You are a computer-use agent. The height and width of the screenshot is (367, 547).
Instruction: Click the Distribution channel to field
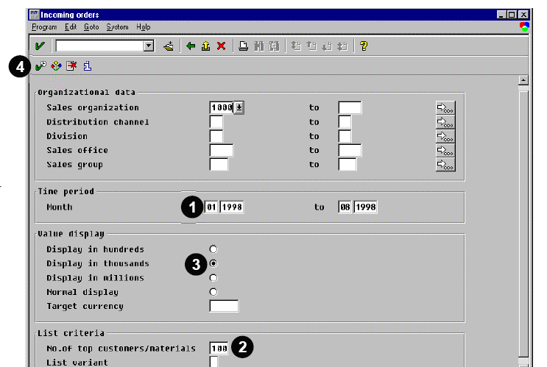tap(345, 122)
